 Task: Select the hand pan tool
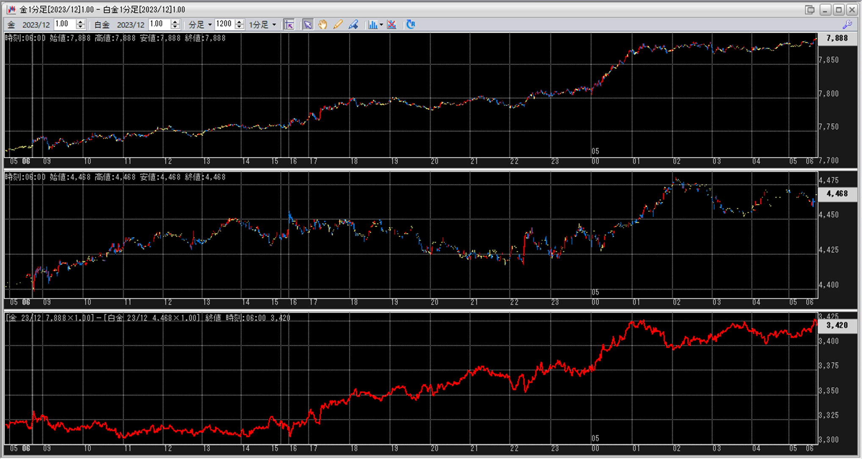tap(323, 25)
